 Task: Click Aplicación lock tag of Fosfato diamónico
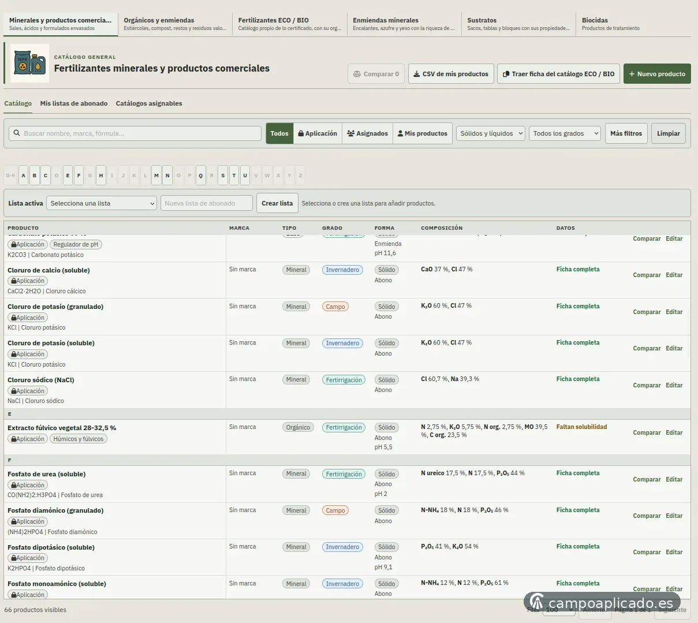pos(28,521)
